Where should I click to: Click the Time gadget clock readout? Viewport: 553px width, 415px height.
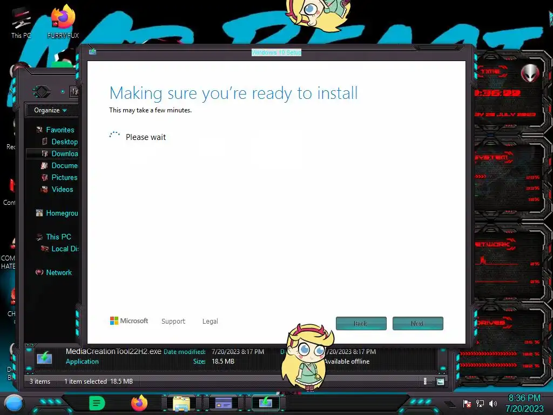coord(497,93)
